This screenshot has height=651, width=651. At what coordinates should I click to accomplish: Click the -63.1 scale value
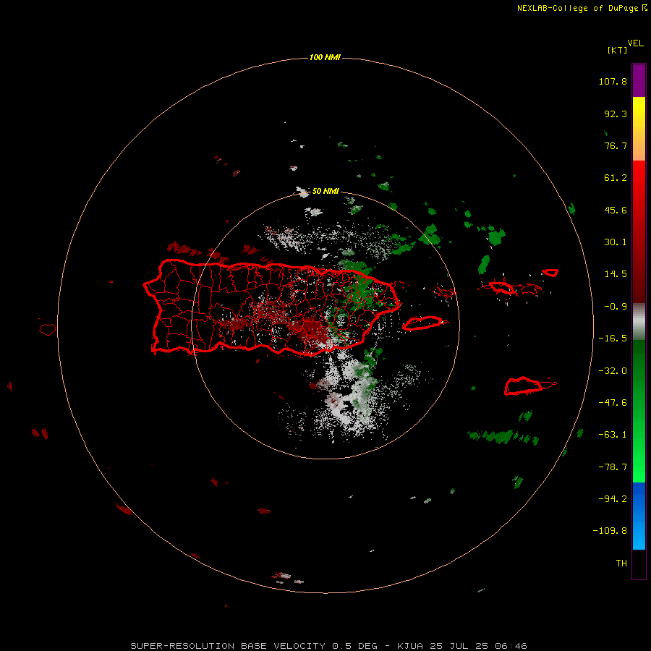point(613,435)
